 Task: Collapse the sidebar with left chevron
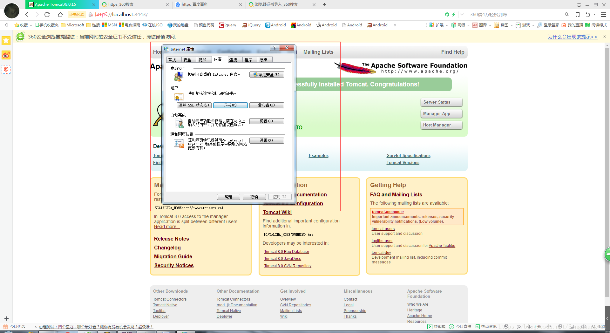point(6,25)
